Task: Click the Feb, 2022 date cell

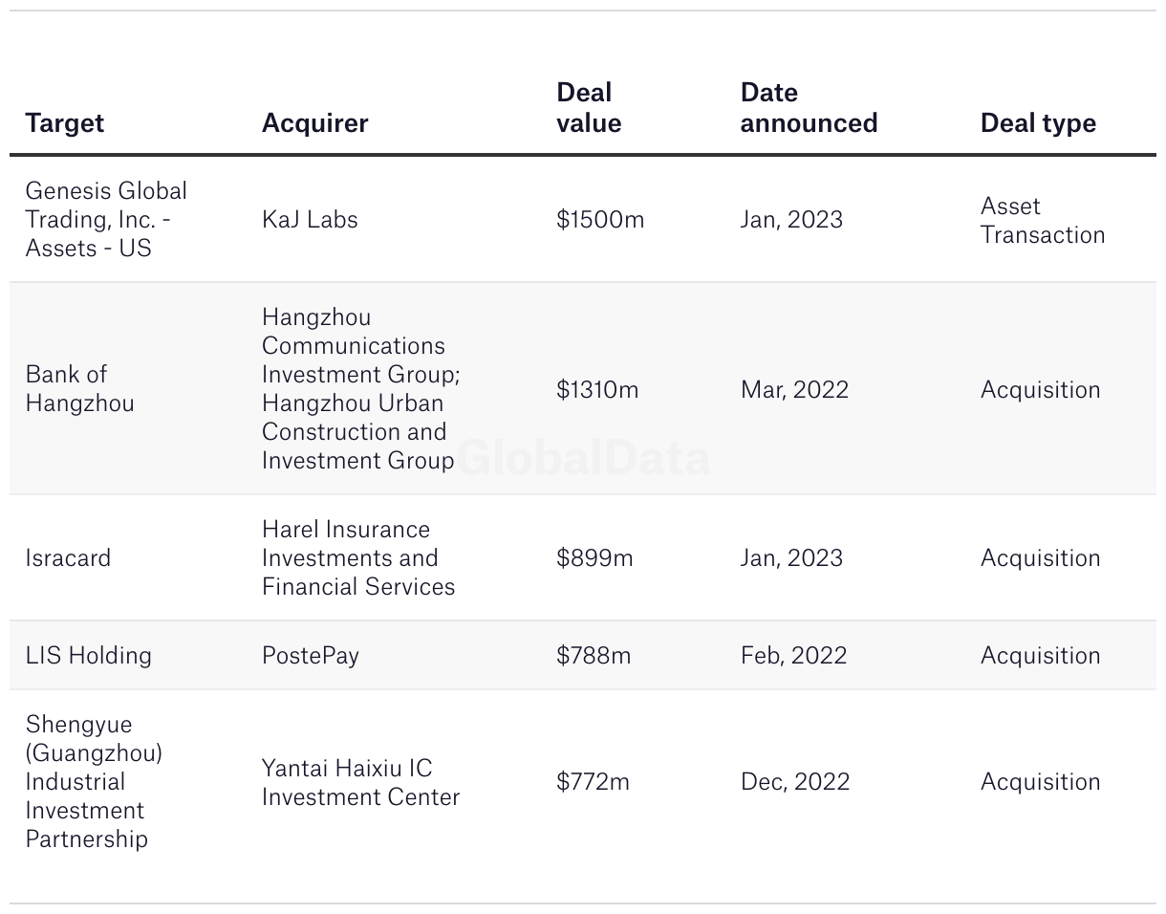Action: coord(793,655)
